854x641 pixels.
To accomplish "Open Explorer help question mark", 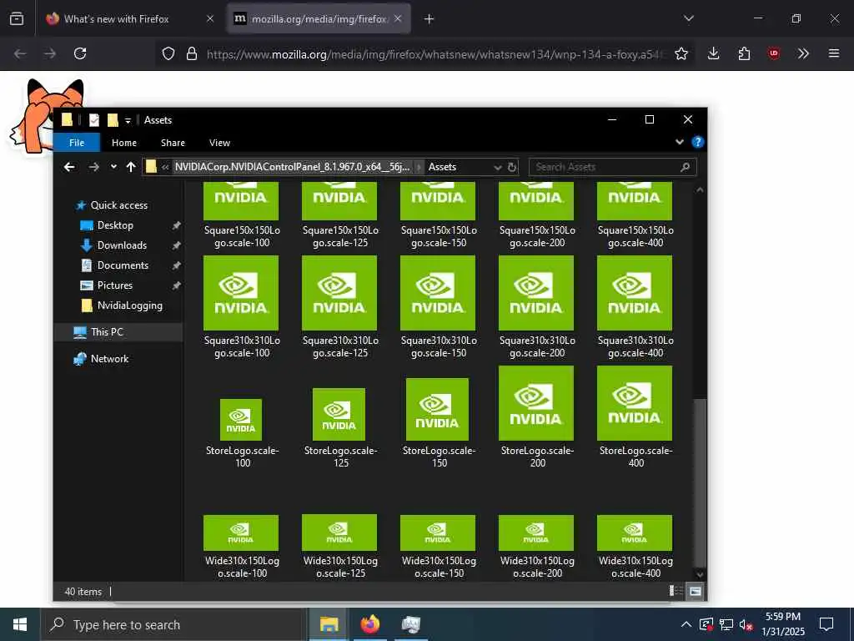I will click(697, 142).
